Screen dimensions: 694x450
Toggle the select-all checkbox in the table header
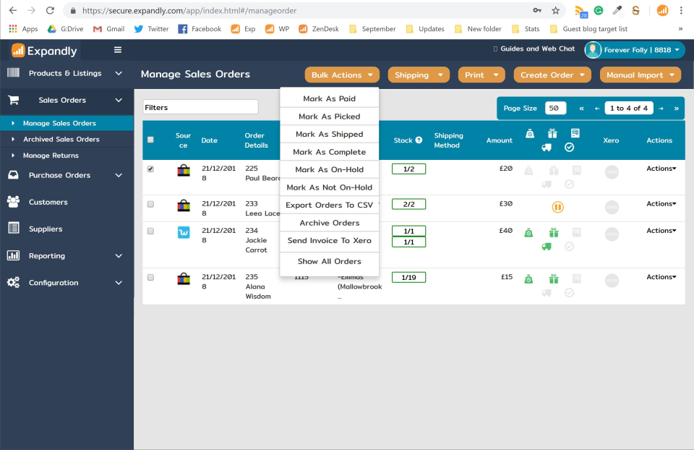tap(150, 140)
